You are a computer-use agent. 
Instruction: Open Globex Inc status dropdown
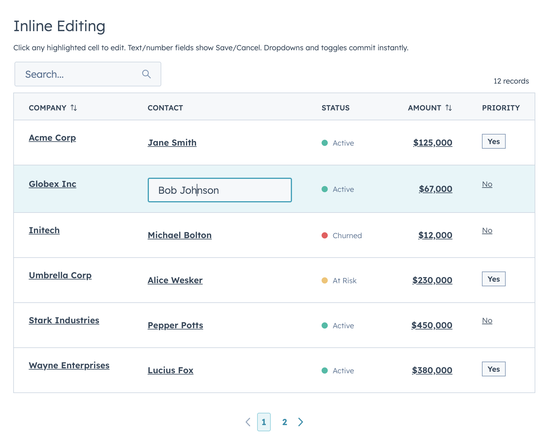point(338,189)
